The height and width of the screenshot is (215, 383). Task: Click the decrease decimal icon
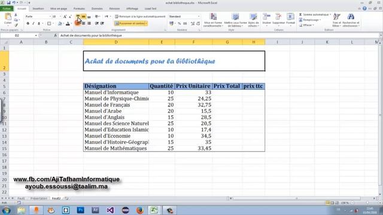coord(198,23)
